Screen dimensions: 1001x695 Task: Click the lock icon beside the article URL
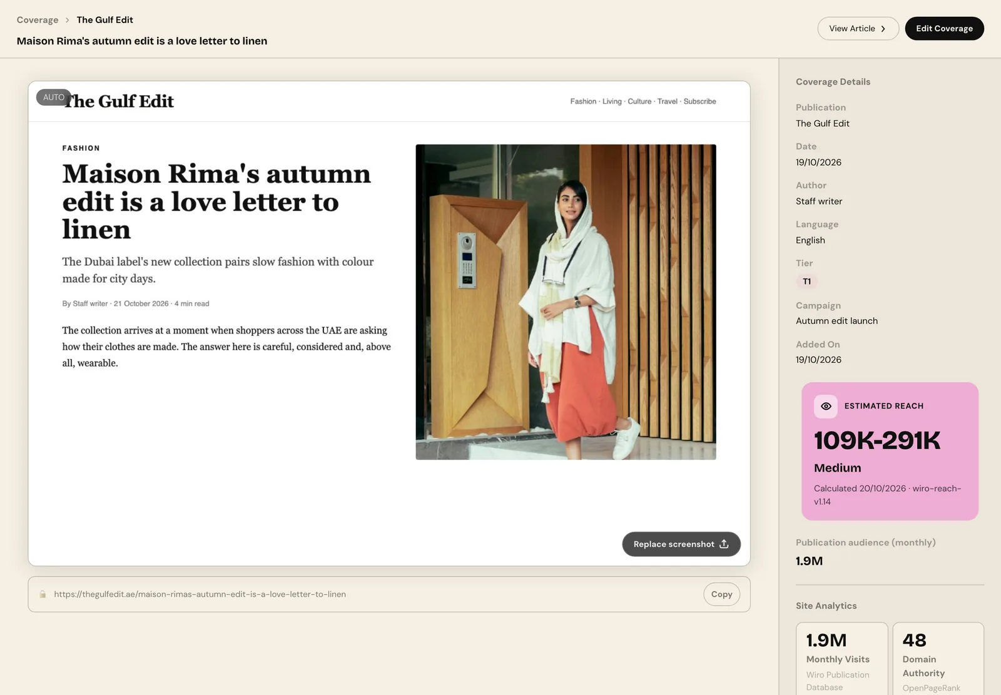(43, 594)
